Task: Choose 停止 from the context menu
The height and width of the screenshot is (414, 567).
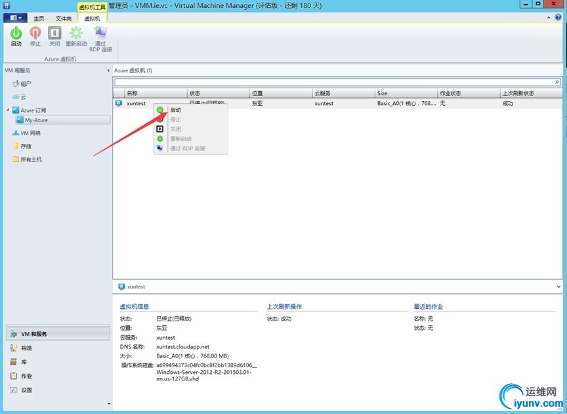Action: coord(191,120)
